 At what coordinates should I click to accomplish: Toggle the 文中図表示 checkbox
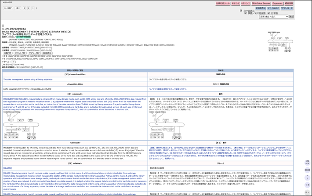tap(241, 11)
